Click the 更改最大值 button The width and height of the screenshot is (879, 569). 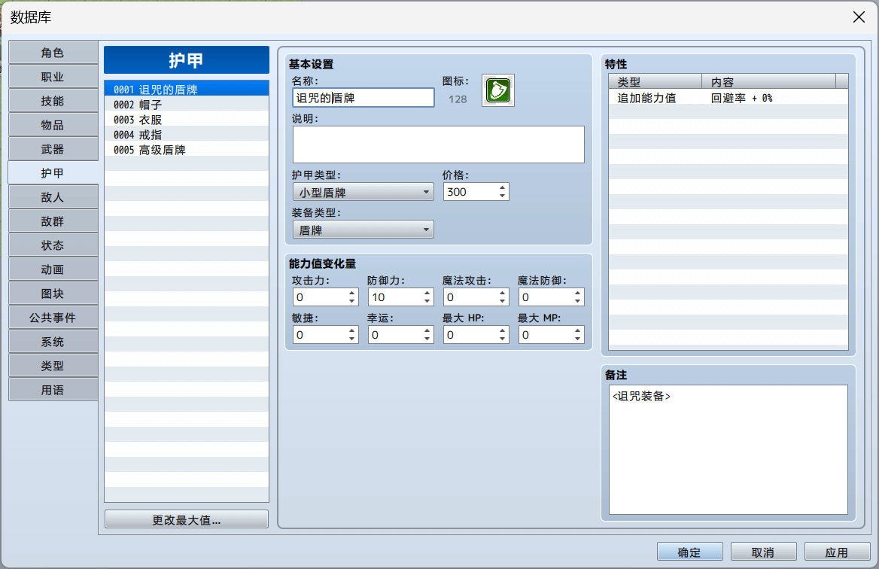pos(186,519)
